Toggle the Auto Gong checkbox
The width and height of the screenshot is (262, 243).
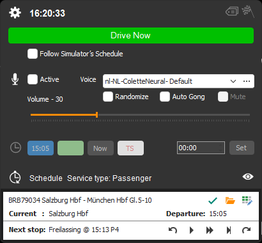click(165, 97)
